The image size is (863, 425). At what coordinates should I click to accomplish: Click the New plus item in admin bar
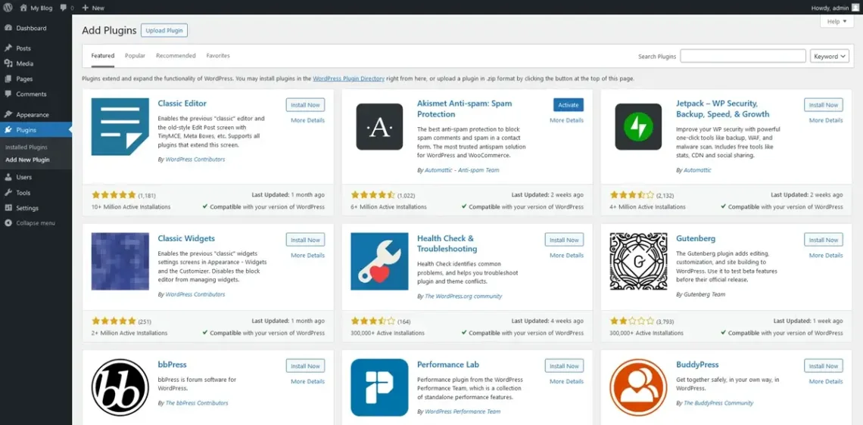93,8
